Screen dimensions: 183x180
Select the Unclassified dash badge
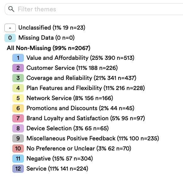tap(10, 28)
